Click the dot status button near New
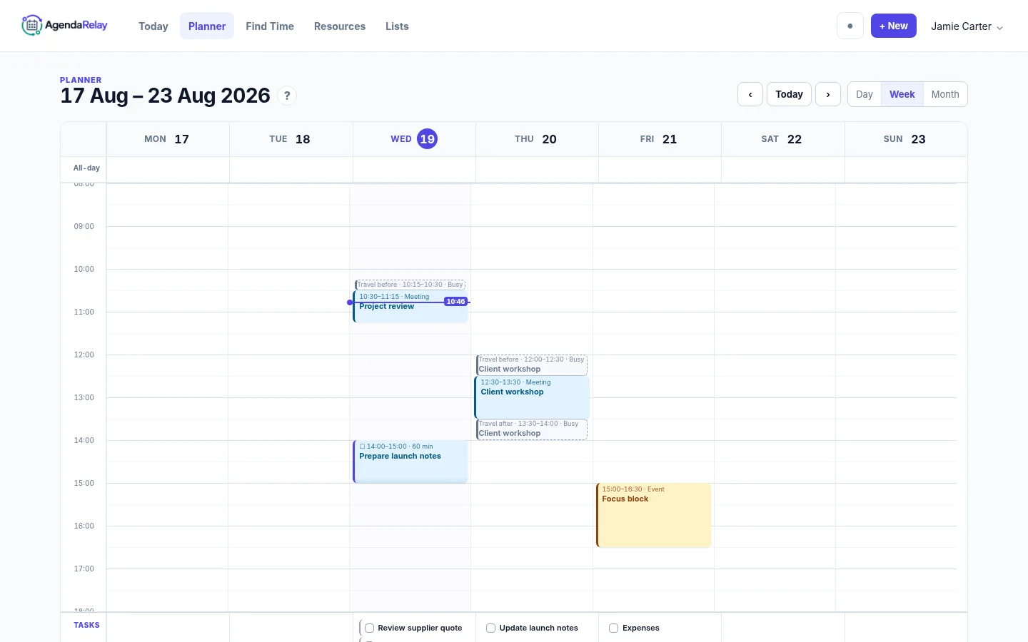1028x642 pixels. point(850,26)
